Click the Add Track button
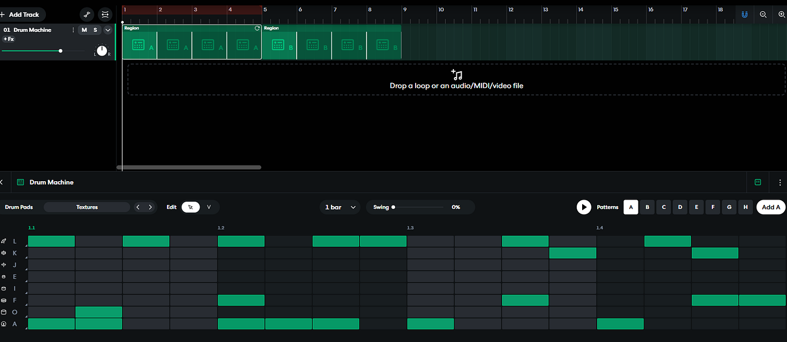The width and height of the screenshot is (787, 342). coord(22,15)
